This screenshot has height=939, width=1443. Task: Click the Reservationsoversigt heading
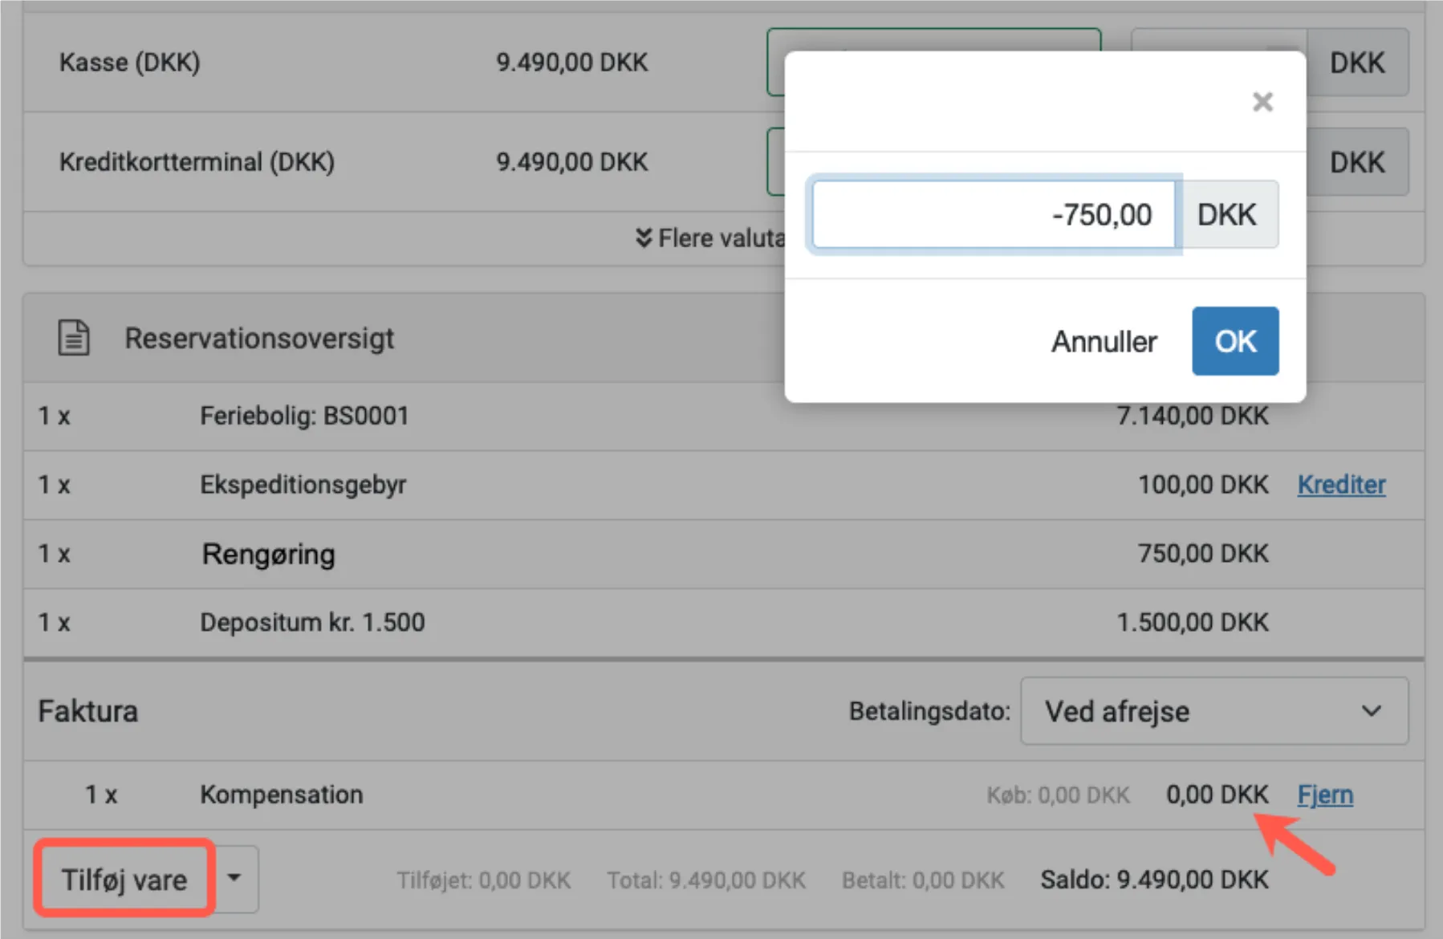[x=259, y=338]
